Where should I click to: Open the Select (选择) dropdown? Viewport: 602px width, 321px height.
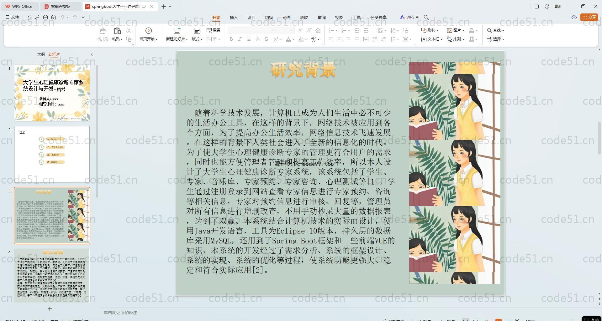point(495,39)
